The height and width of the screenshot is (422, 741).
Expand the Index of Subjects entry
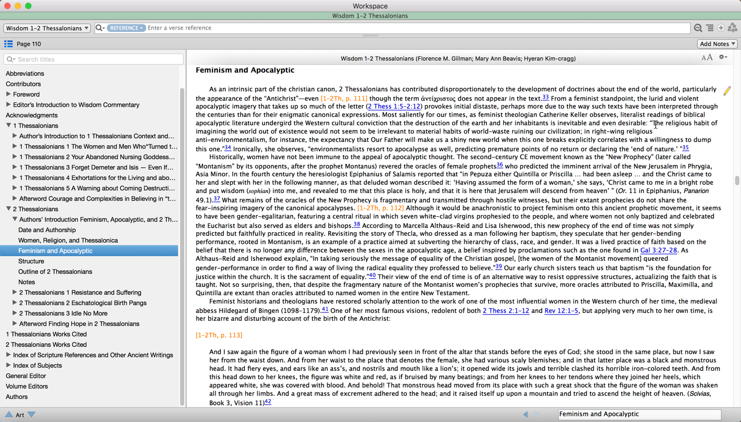(x=8, y=365)
